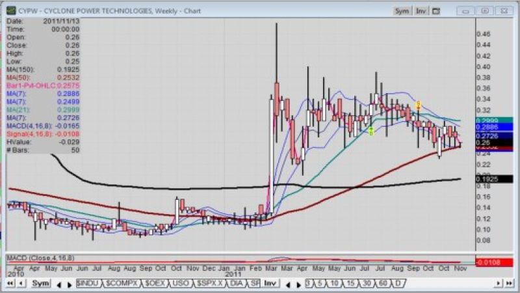The height and width of the screenshot is (293, 520).
Task: Click the right triangle arrow before $INDU tab
Action: pos(70,285)
